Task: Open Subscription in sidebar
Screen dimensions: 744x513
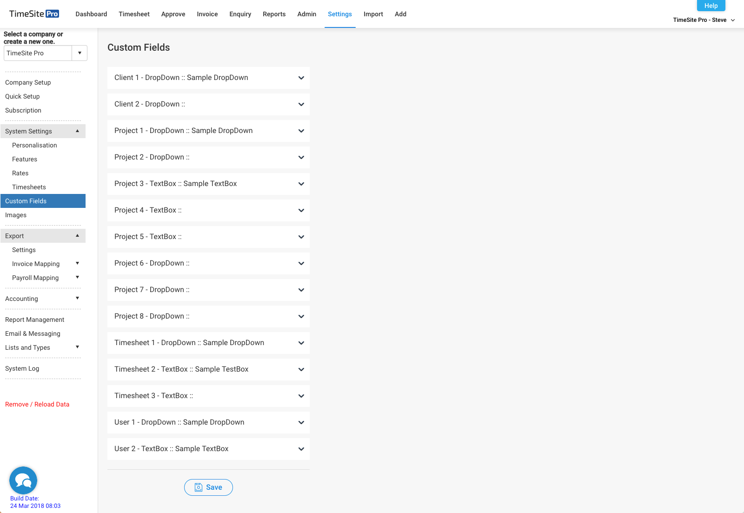Action: (23, 110)
